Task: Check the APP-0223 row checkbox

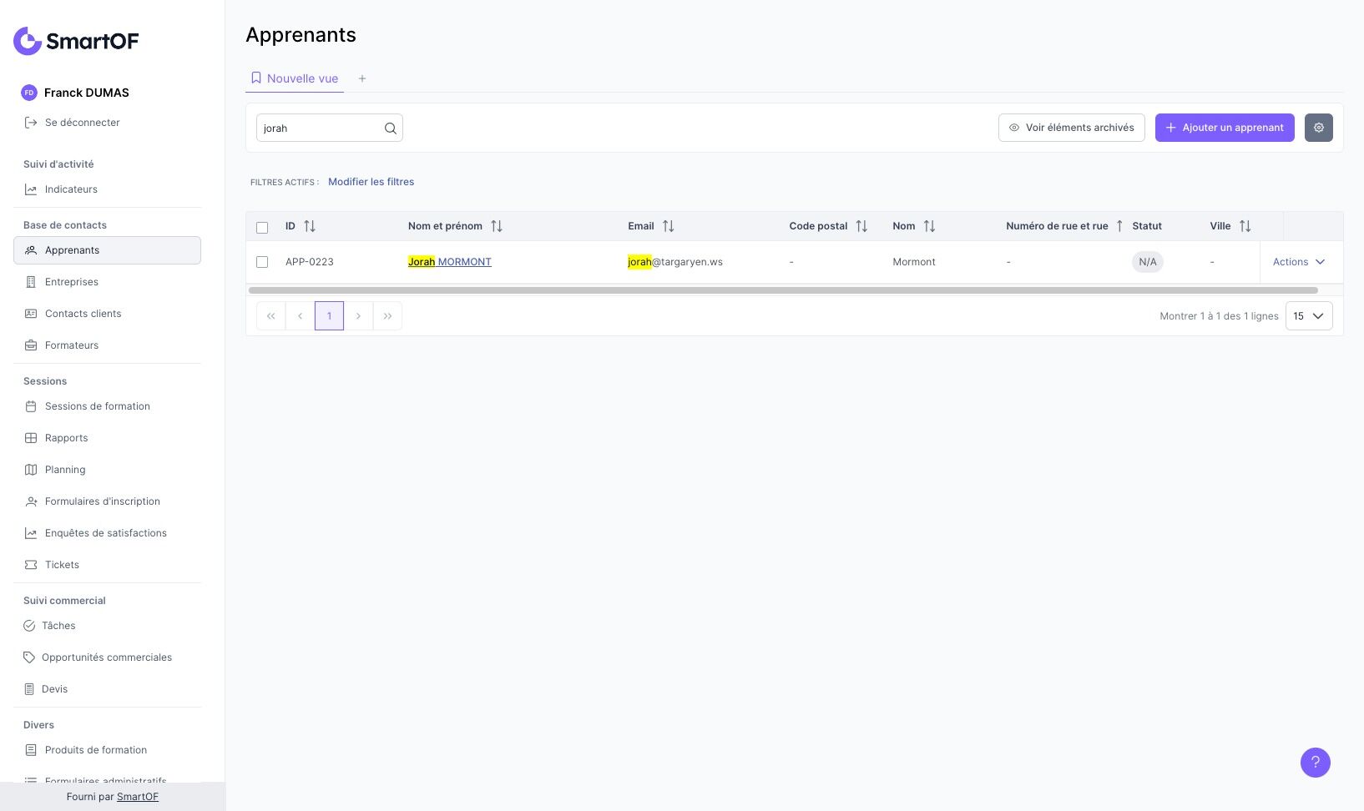Action: point(262,262)
